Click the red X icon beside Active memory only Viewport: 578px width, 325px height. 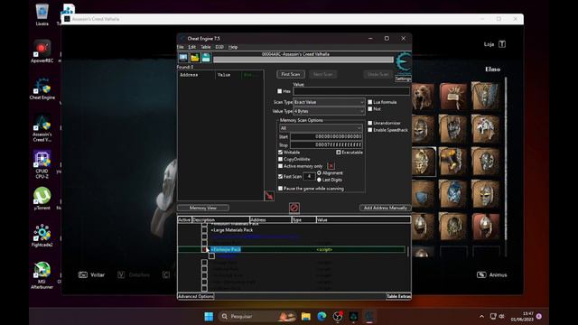point(331,166)
